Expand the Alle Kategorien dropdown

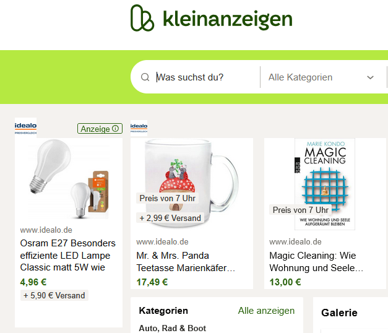click(321, 77)
